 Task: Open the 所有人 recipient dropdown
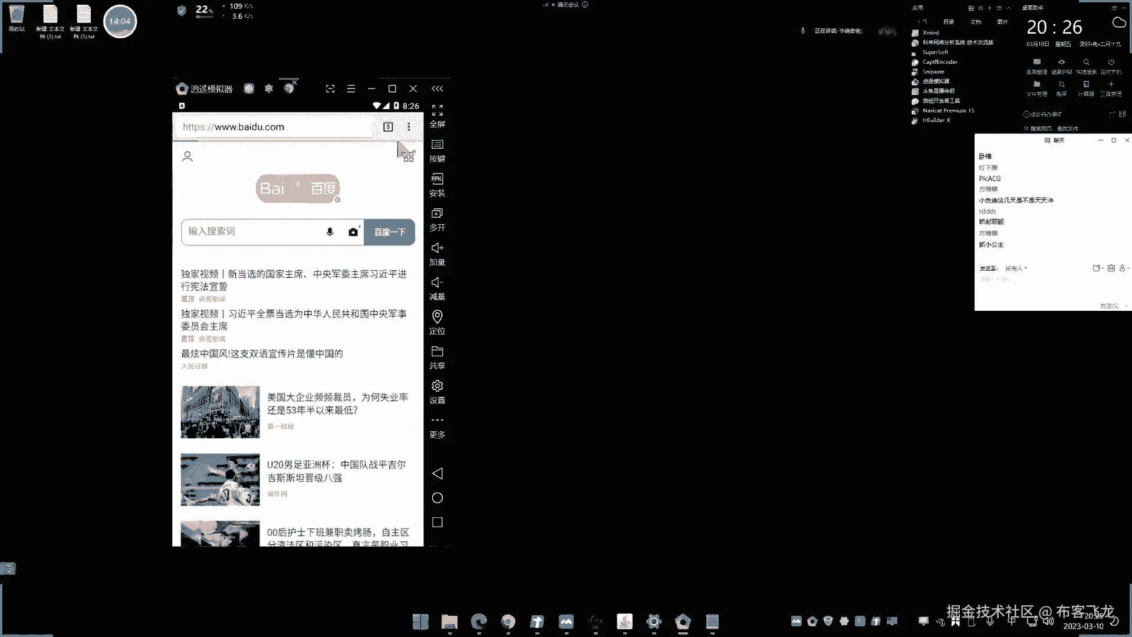[x=1016, y=268]
